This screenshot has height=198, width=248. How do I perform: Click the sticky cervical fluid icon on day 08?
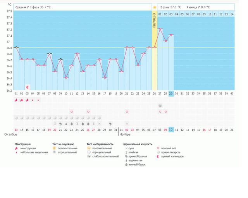55,124
